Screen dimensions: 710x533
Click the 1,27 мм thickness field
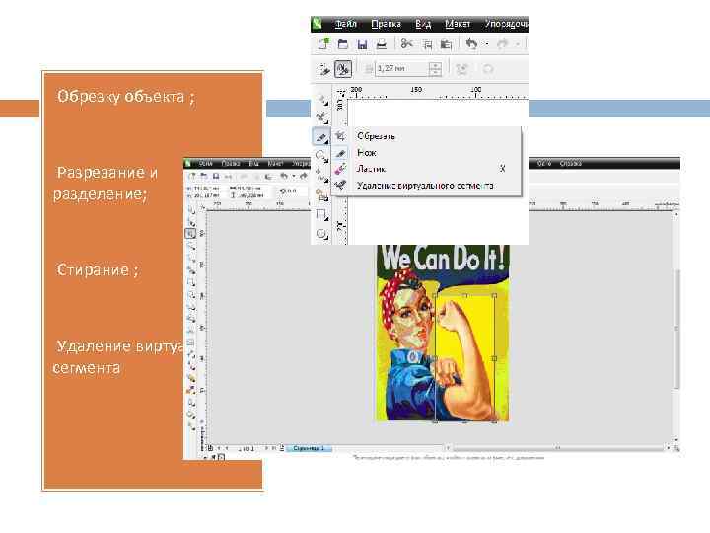pos(401,68)
